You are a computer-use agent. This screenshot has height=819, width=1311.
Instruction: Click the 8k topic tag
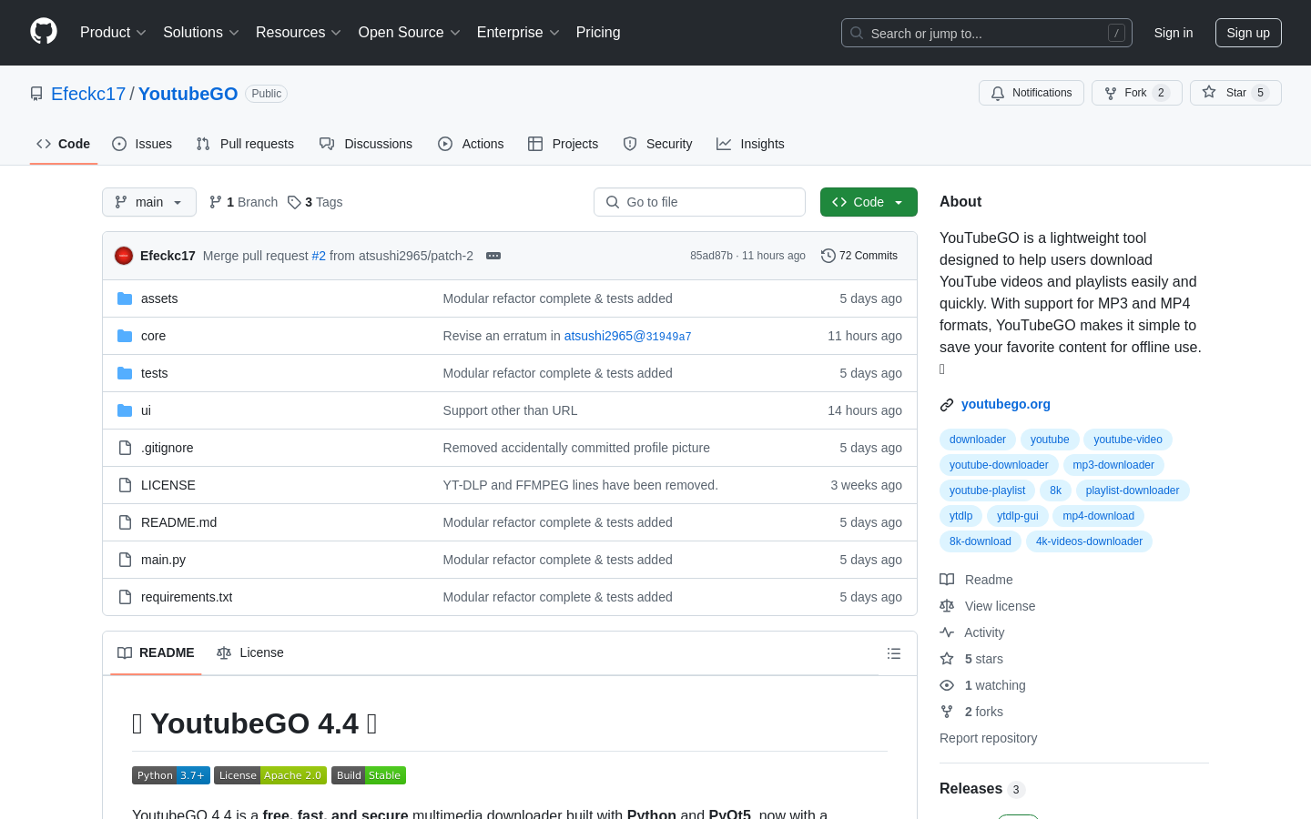(x=1055, y=490)
